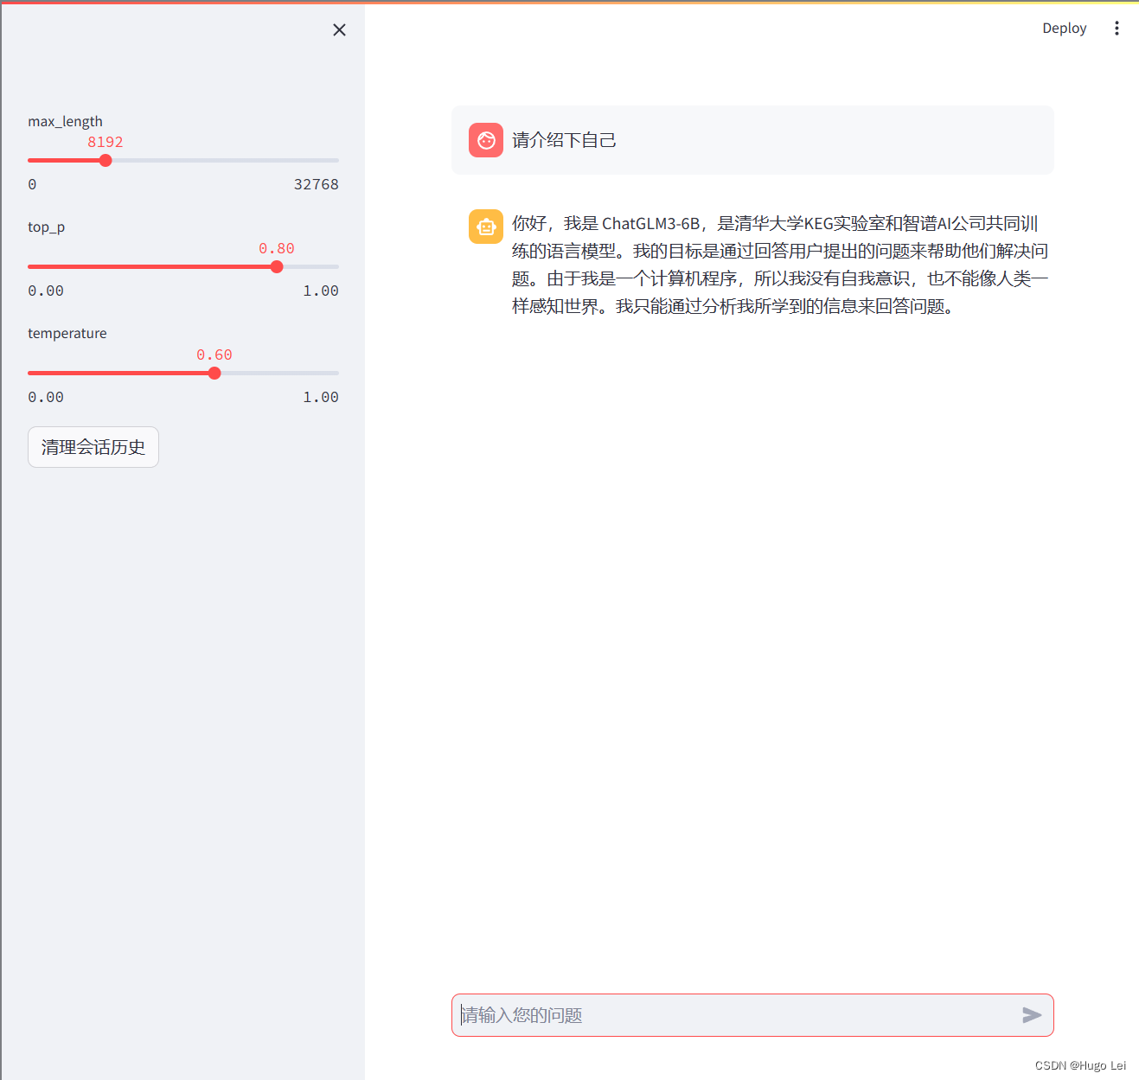
Task: Click the 8192 value above max_length slider
Action: point(106,142)
